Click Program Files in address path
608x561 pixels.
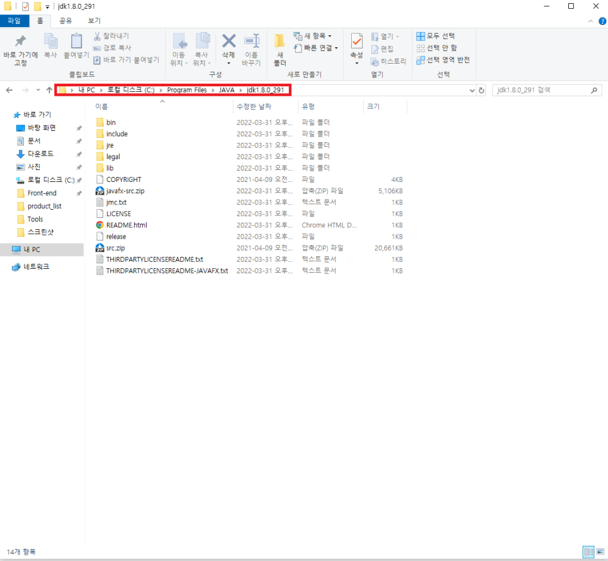click(187, 90)
